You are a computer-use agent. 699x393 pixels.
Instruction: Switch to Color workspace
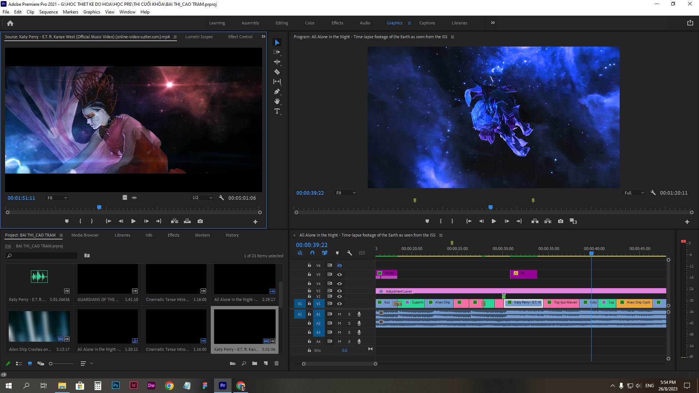(x=310, y=23)
